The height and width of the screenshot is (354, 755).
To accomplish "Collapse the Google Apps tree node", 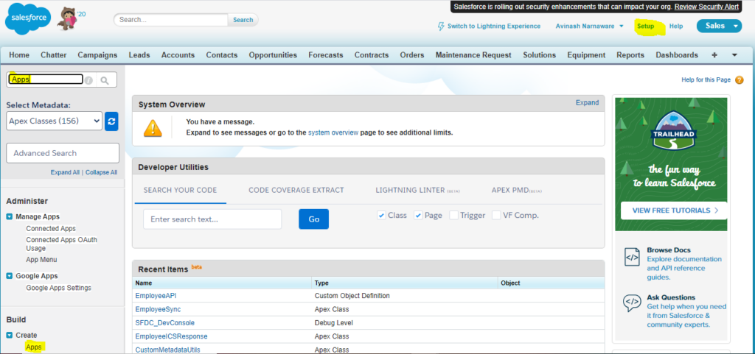I will [x=9, y=276].
